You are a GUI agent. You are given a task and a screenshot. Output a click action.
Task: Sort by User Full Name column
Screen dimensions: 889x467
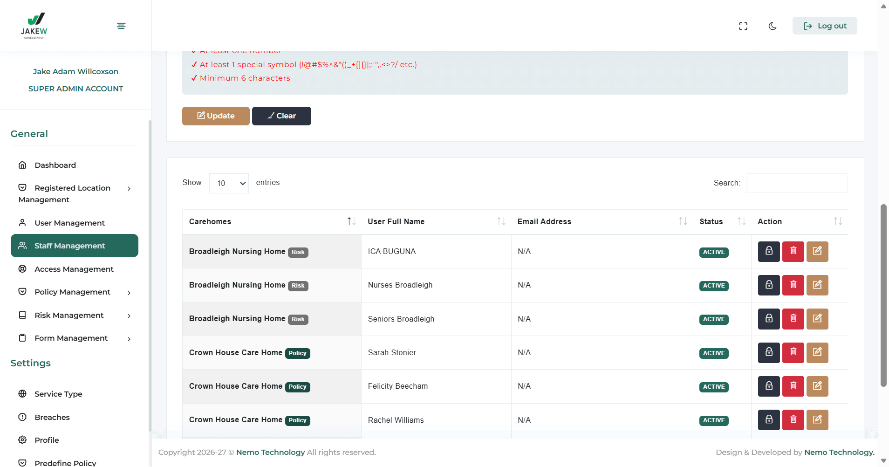point(436,222)
